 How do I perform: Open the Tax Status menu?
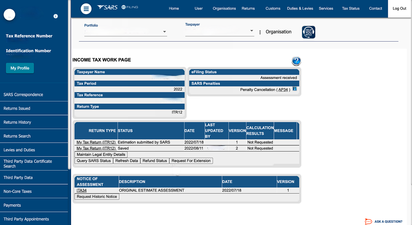(x=351, y=9)
